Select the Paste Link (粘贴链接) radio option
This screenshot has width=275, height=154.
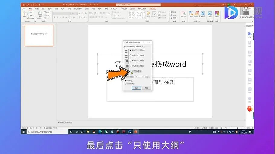pos(126,84)
